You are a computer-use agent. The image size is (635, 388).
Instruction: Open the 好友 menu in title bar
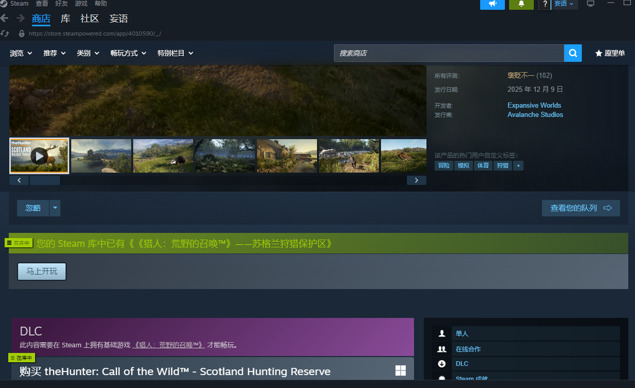tap(62, 4)
